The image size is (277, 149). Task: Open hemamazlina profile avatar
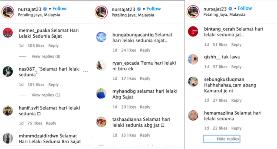pyautogui.click(x=193, y=115)
